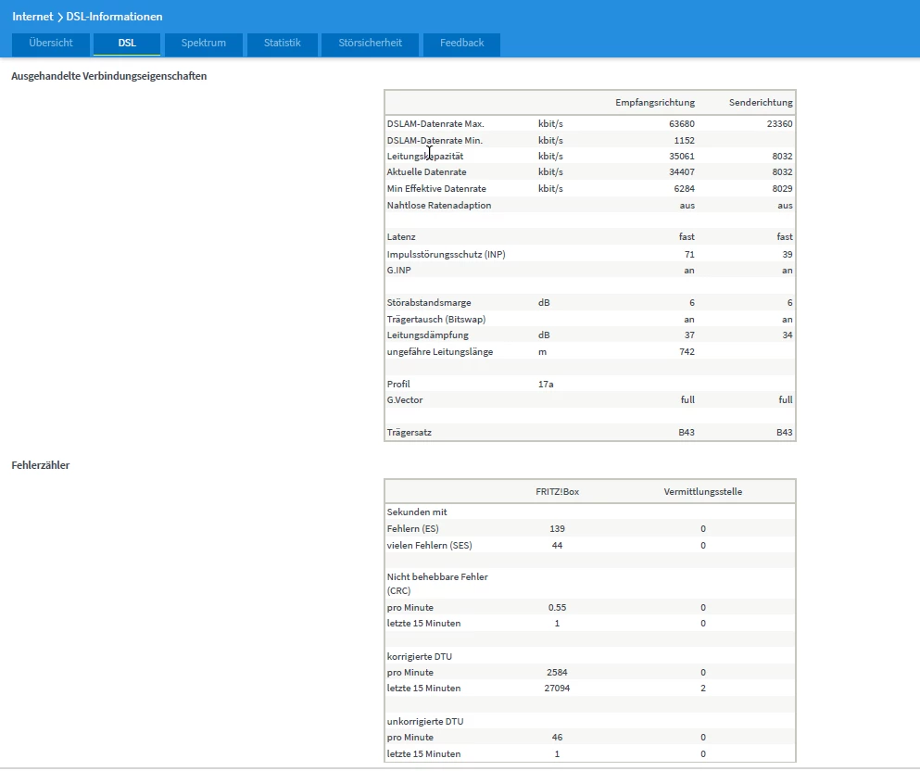The height and width of the screenshot is (771, 920).
Task: Select the Profil value 17a
Action: click(x=546, y=384)
